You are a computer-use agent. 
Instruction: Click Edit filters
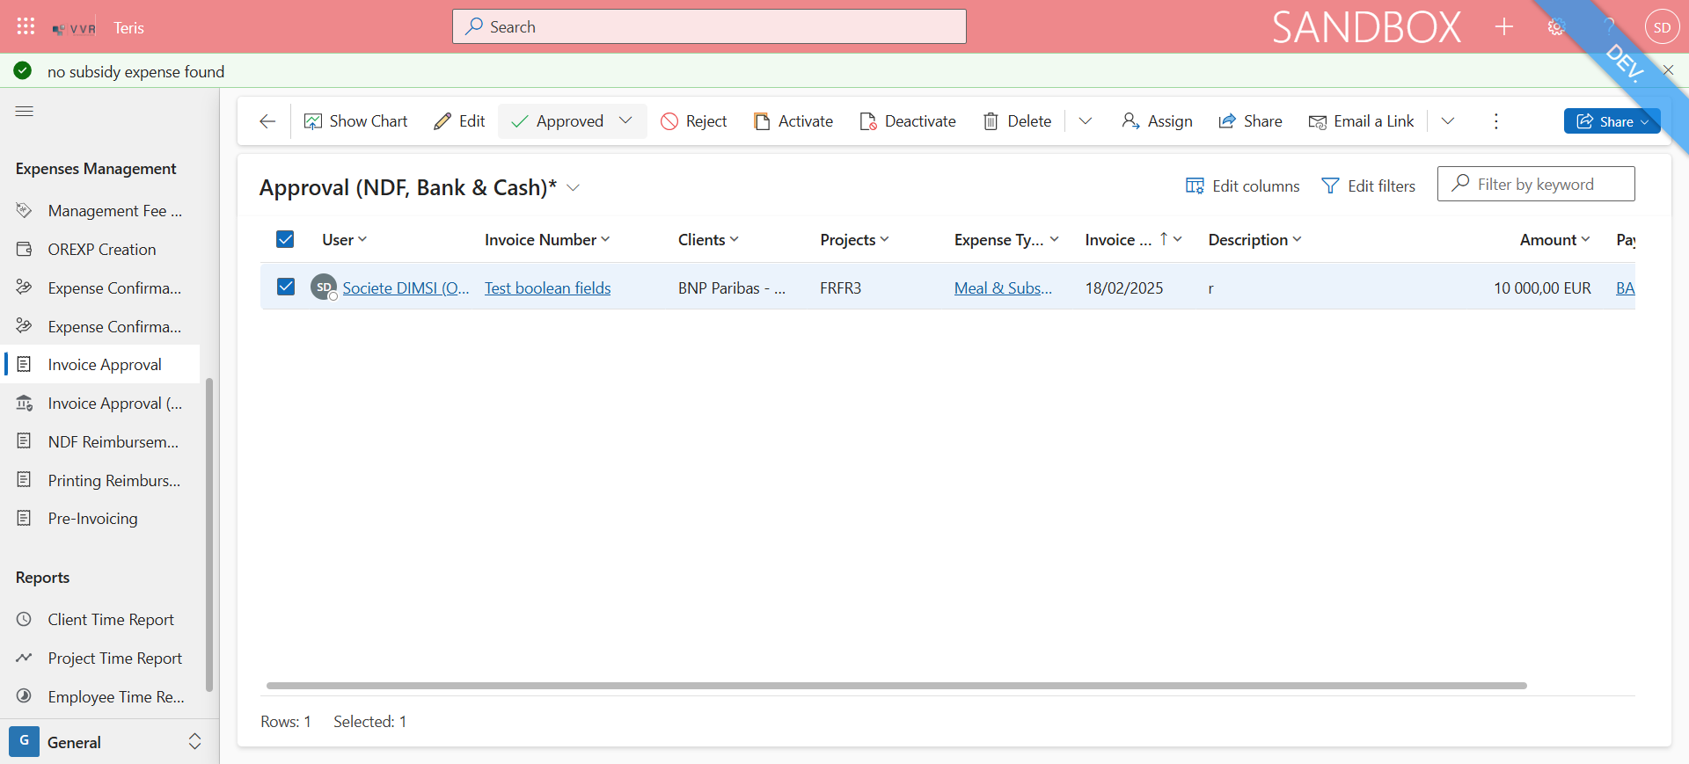pos(1369,186)
